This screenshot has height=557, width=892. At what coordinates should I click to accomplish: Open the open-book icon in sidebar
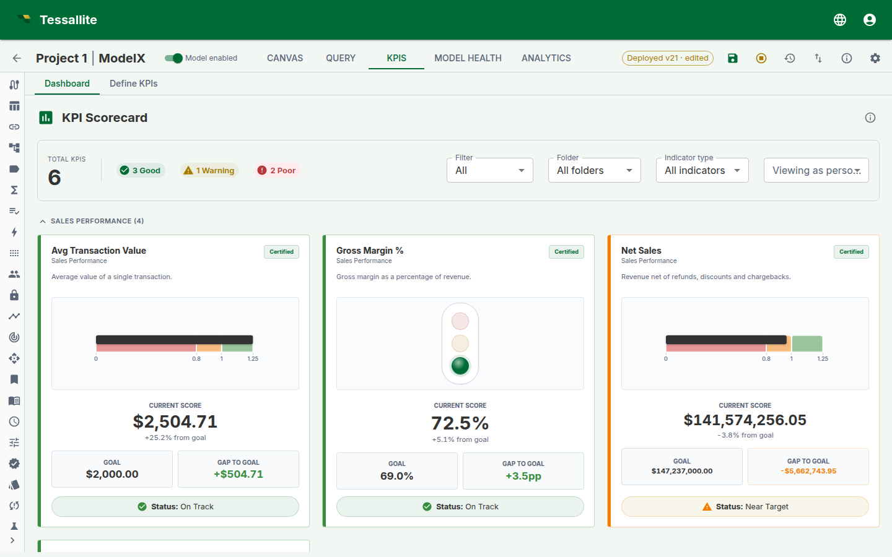click(x=14, y=400)
